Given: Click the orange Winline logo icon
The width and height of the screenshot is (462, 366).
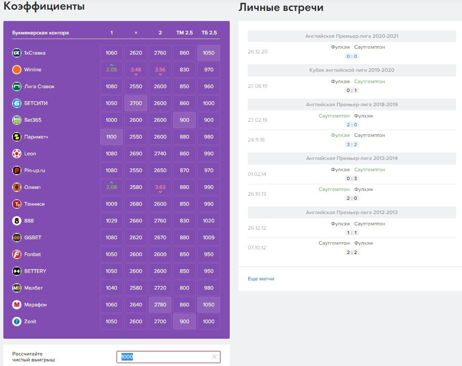Looking at the screenshot, I should tap(17, 70).
